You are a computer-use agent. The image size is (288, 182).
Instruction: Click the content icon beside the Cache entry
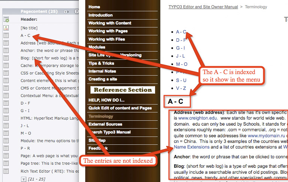6,65
